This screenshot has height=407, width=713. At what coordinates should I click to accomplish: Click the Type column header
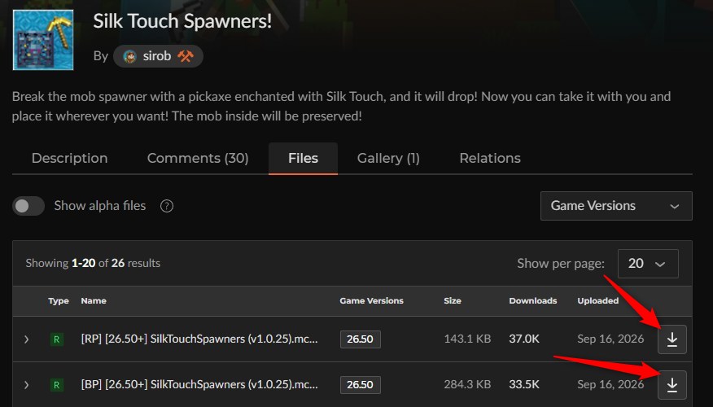tap(59, 301)
